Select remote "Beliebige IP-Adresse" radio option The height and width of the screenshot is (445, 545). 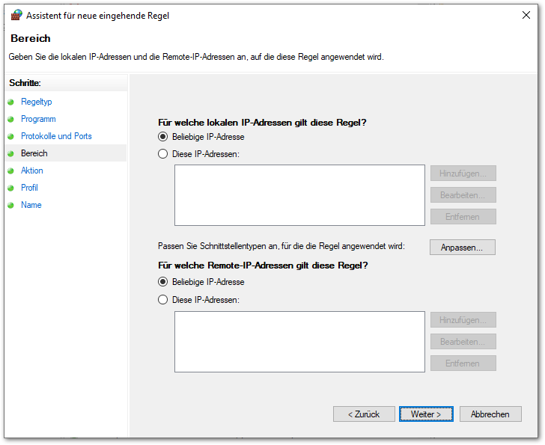point(163,282)
